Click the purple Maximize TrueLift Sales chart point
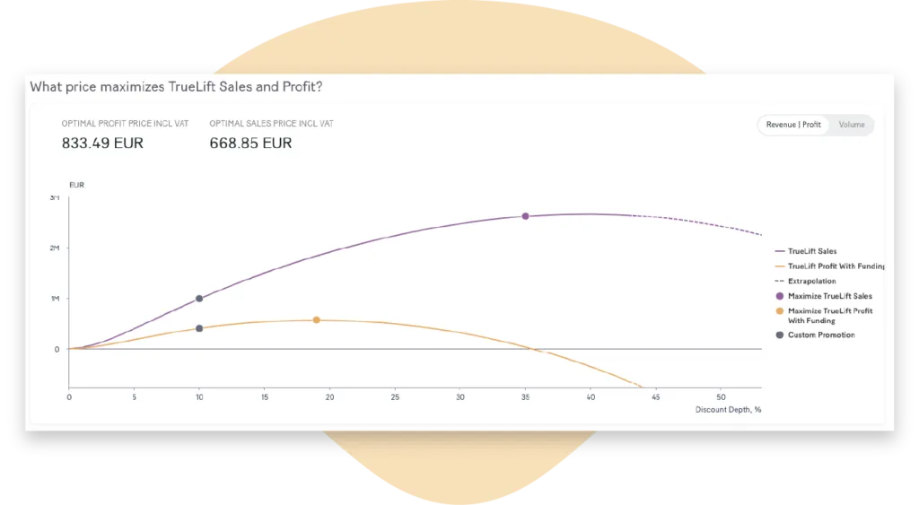The image size is (919, 505). coord(525,216)
